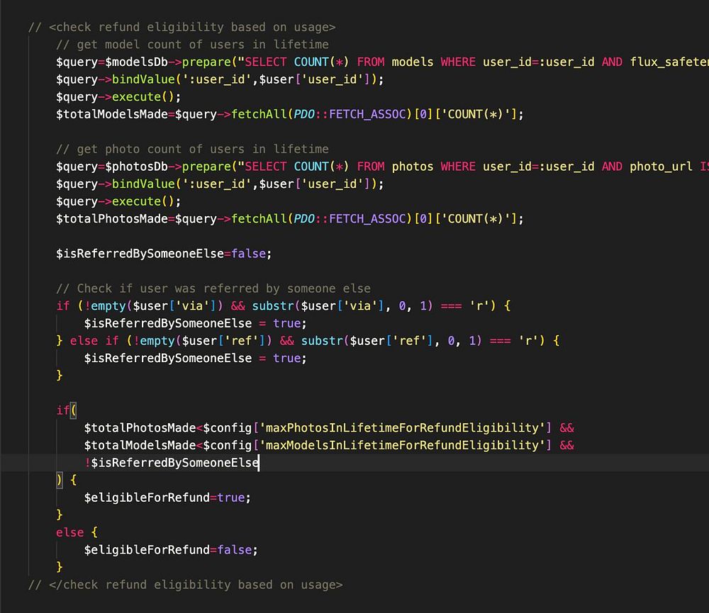Click the 'else {' line
The image size is (709, 613).
pyautogui.click(x=77, y=532)
